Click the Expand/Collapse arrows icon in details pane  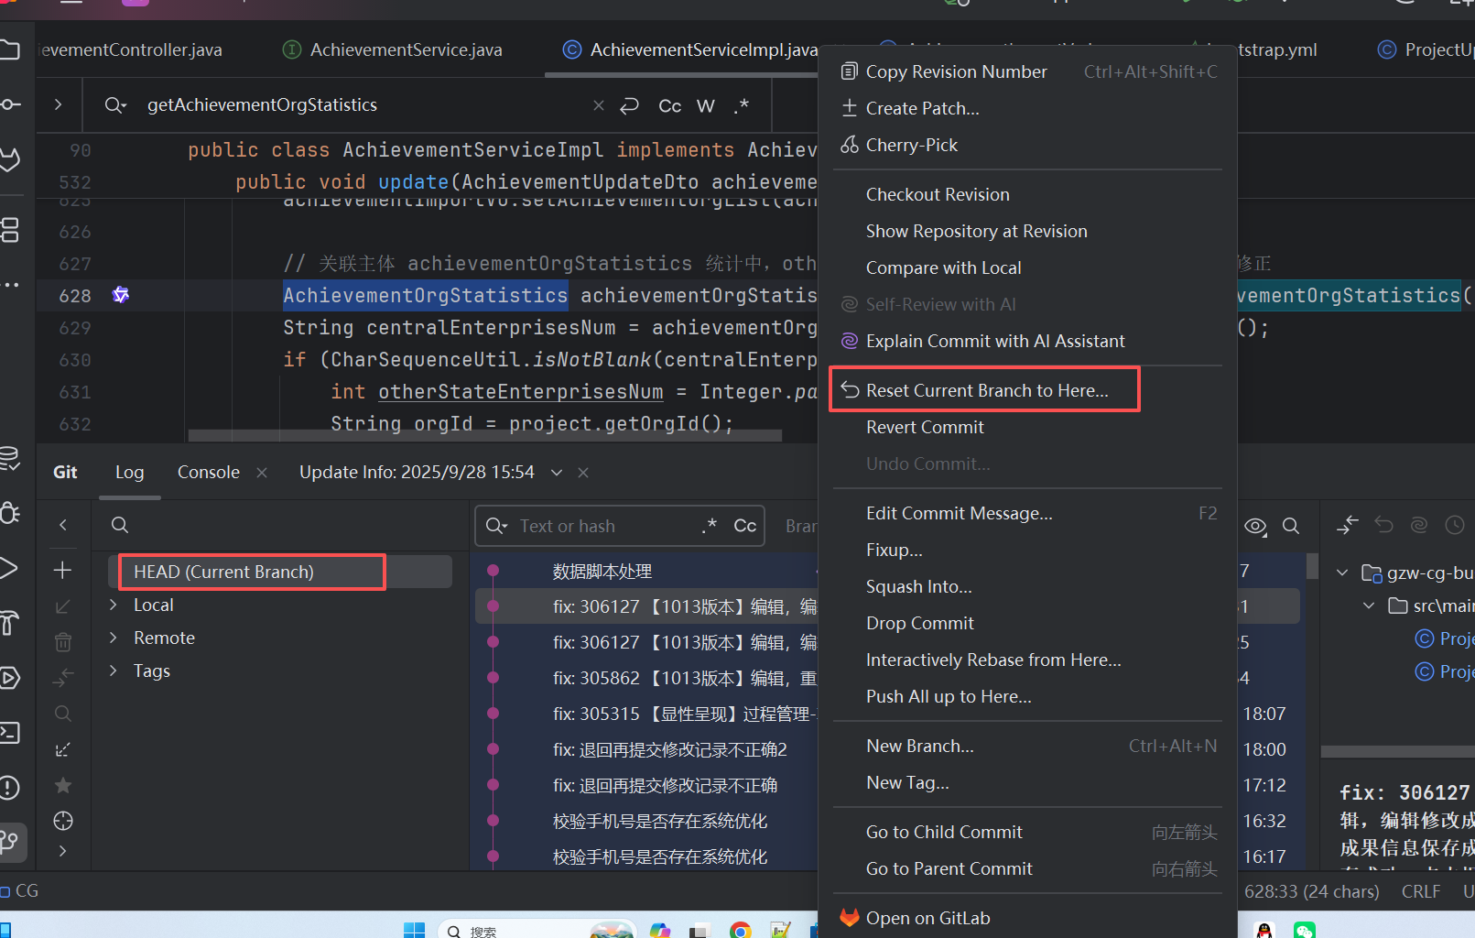tap(1348, 525)
